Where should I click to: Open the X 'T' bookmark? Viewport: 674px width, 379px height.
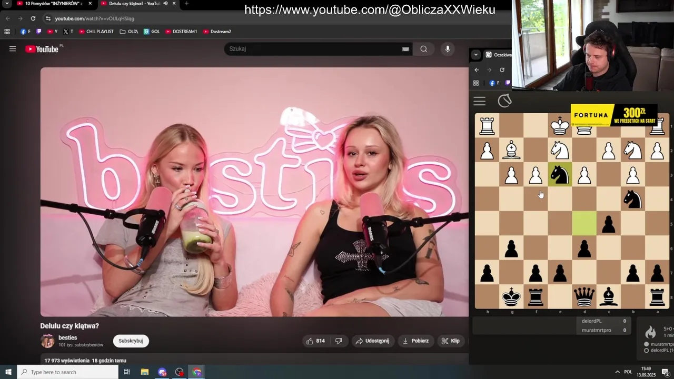coord(68,32)
